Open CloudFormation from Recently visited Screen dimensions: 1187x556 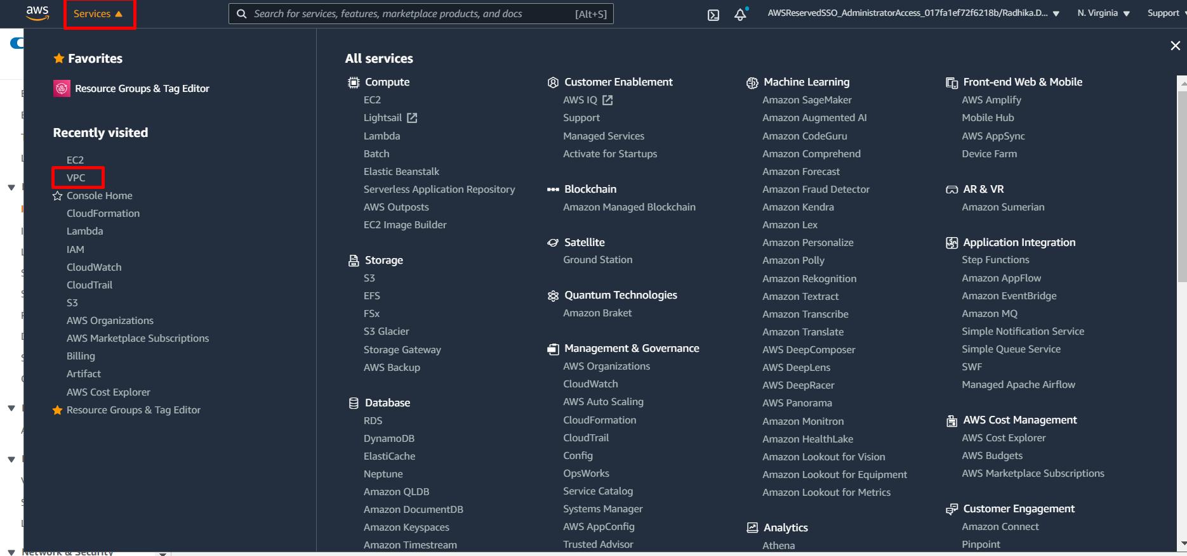[103, 214]
